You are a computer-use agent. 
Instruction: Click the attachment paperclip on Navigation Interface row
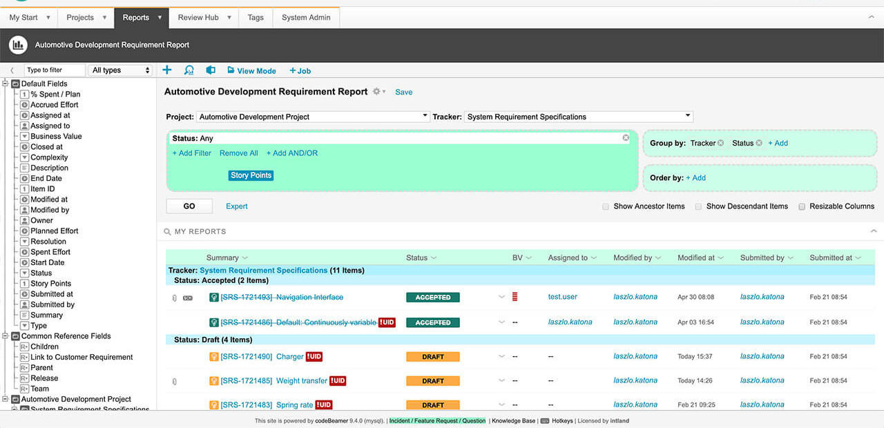coord(174,298)
